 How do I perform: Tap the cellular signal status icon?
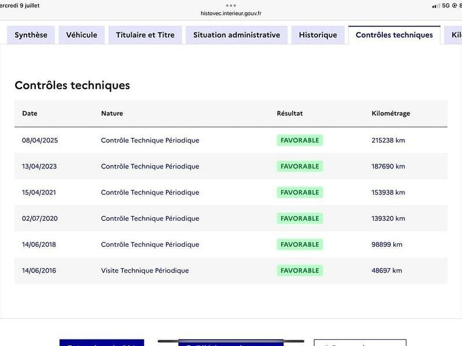(x=436, y=5)
